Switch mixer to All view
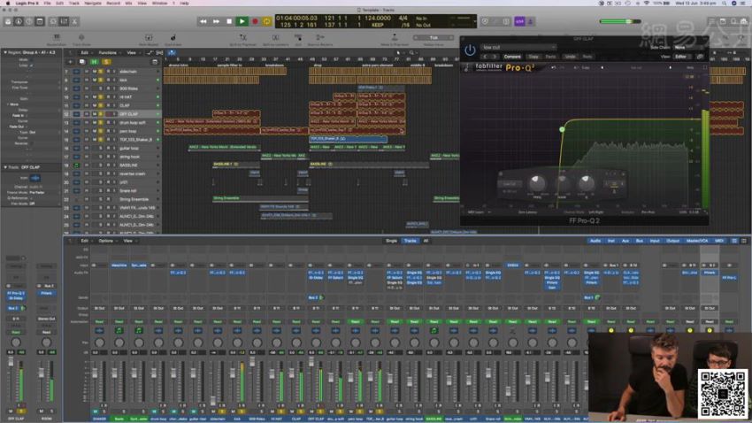Viewport: 752px width, 423px height. click(x=426, y=241)
